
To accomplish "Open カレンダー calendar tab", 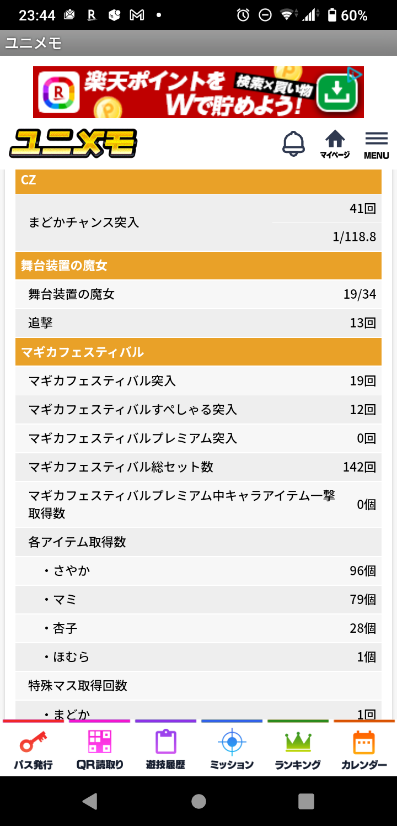I will pyautogui.click(x=364, y=749).
